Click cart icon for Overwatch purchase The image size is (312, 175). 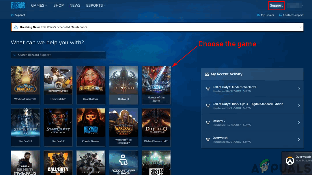(x=208, y=140)
